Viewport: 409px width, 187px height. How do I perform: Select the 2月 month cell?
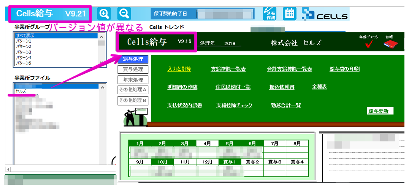162,143
